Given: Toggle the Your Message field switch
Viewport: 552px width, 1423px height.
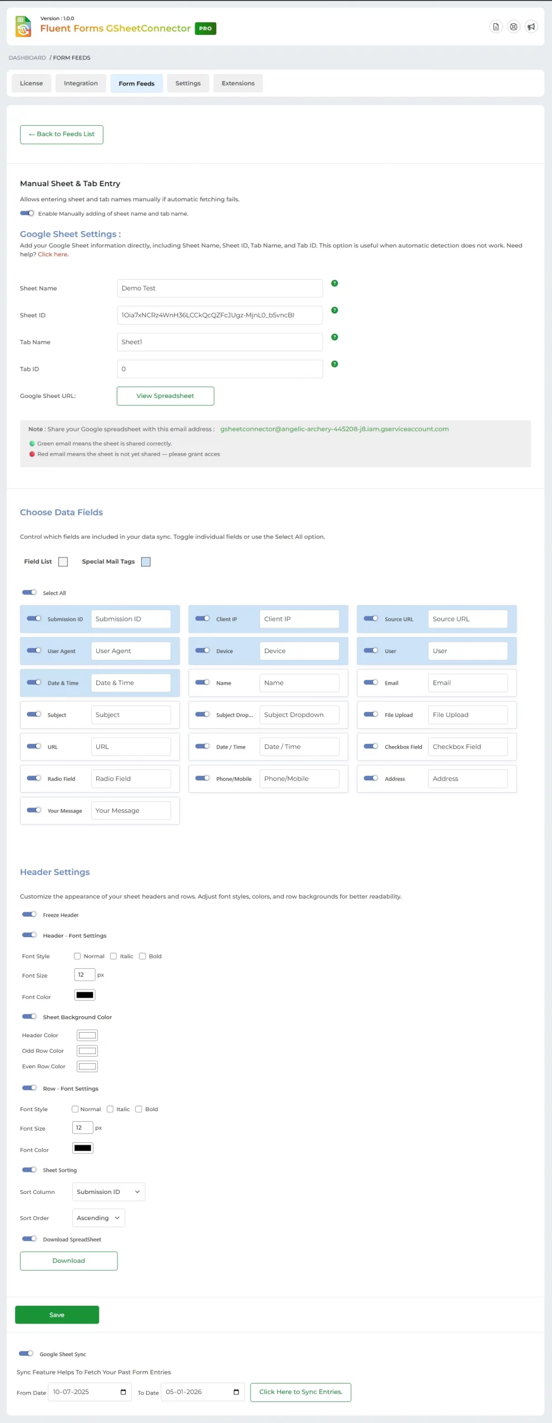Looking at the screenshot, I should point(34,810).
